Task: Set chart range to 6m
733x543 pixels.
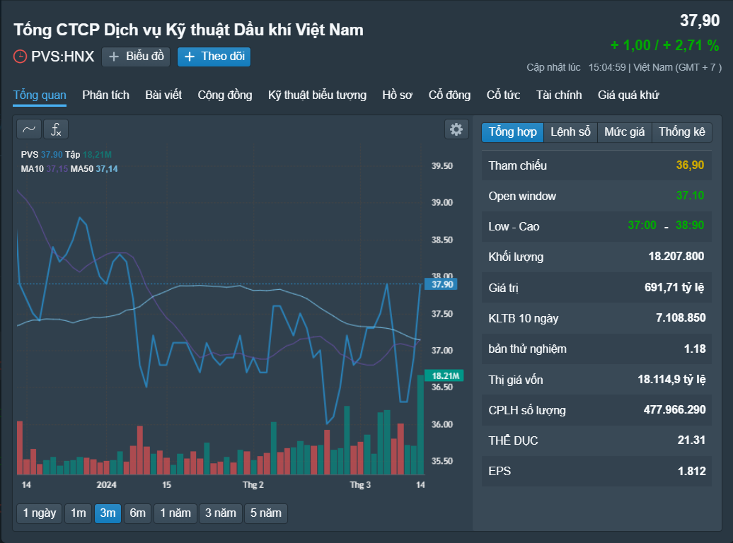Action: (137, 513)
